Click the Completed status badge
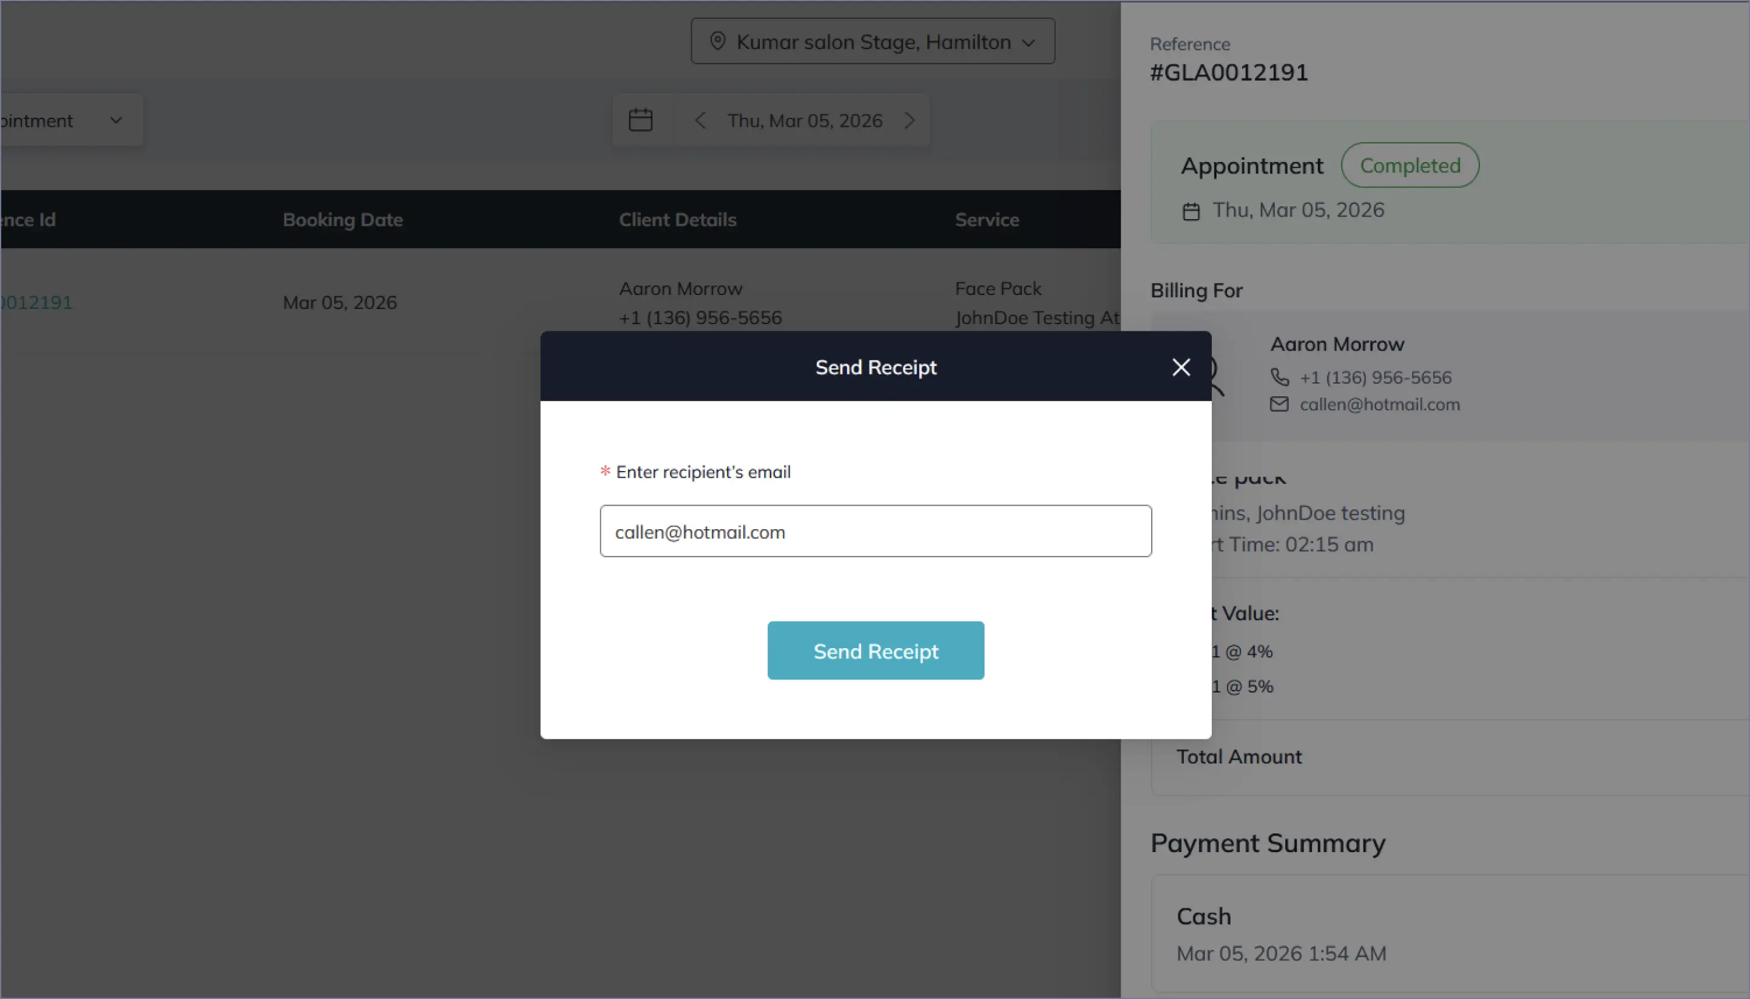Image resolution: width=1750 pixels, height=999 pixels. [1410, 165]
